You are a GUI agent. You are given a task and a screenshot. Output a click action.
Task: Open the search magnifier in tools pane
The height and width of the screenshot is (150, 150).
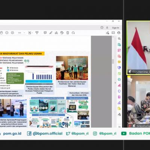click(119, 39)
